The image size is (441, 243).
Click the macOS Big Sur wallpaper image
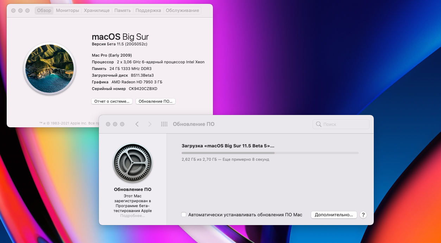[x=50, y=69]
